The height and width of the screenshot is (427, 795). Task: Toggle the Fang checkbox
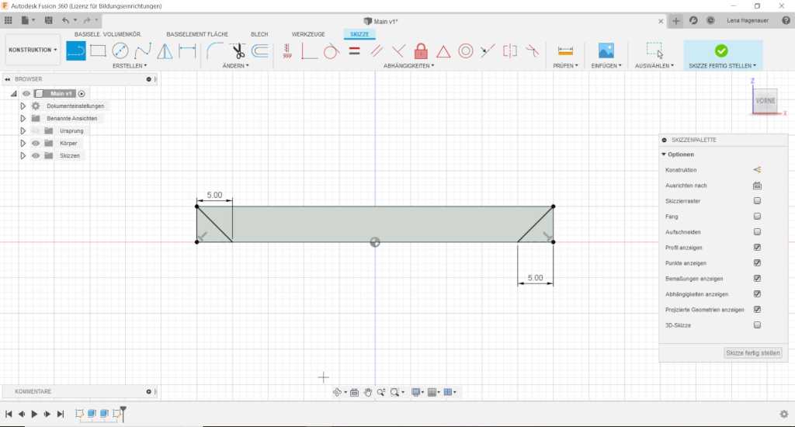coord(757,216)
